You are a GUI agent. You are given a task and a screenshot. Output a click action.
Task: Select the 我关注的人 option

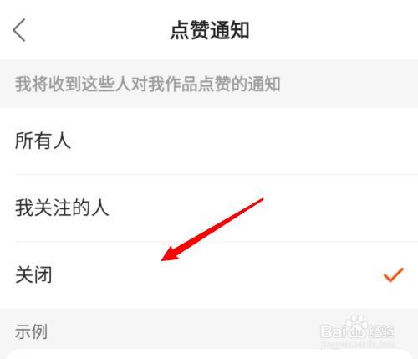click(x=209, y=208)
